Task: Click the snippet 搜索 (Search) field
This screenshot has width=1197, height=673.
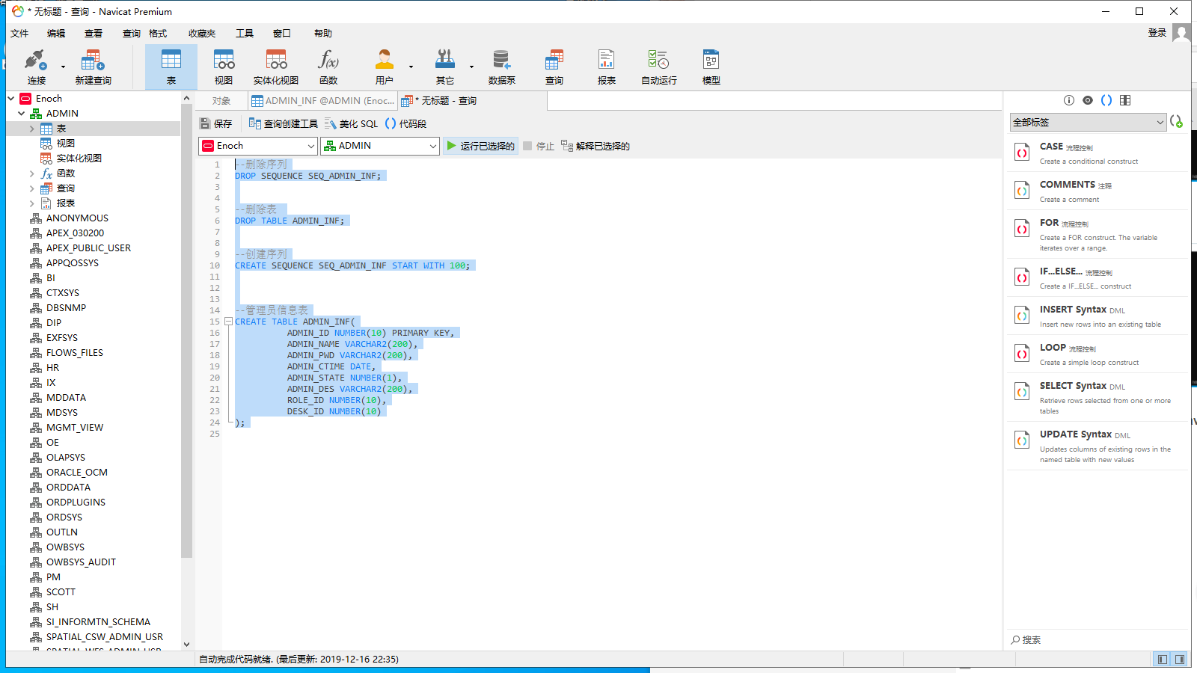Action: 1097,640
